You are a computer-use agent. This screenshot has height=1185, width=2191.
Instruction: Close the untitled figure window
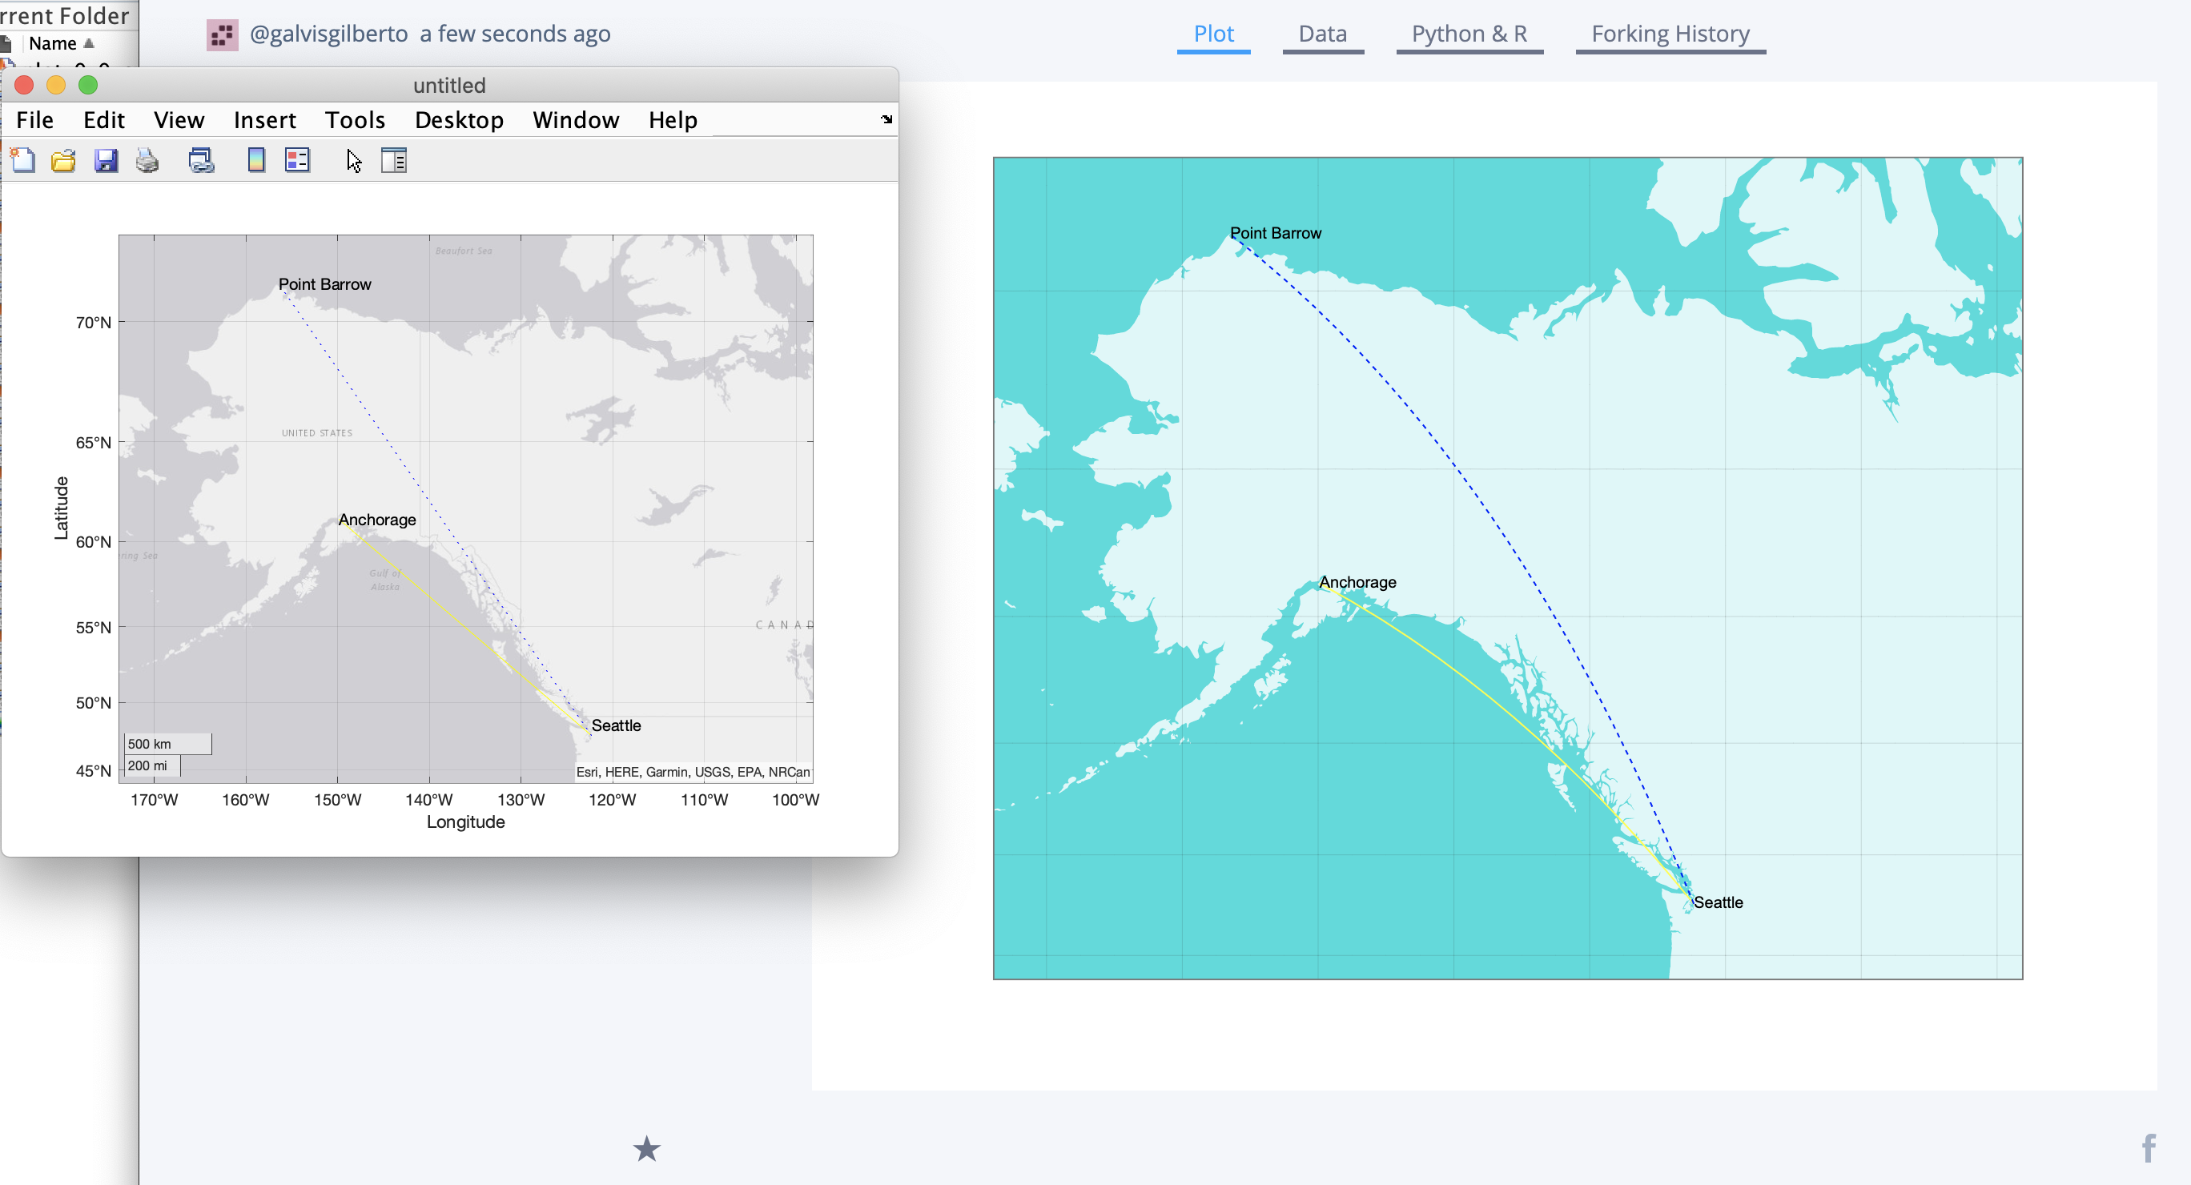24,85
